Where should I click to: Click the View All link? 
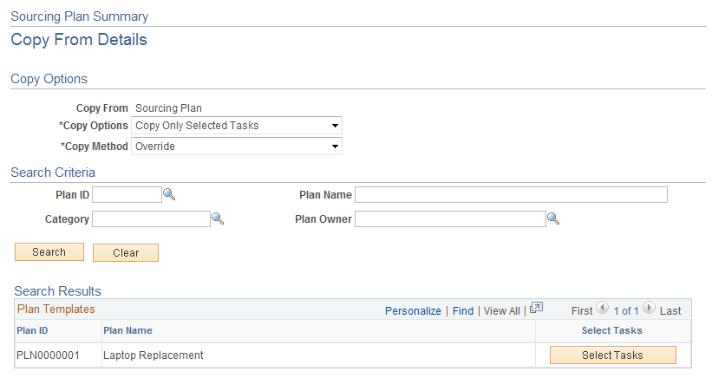coord(502,310)
